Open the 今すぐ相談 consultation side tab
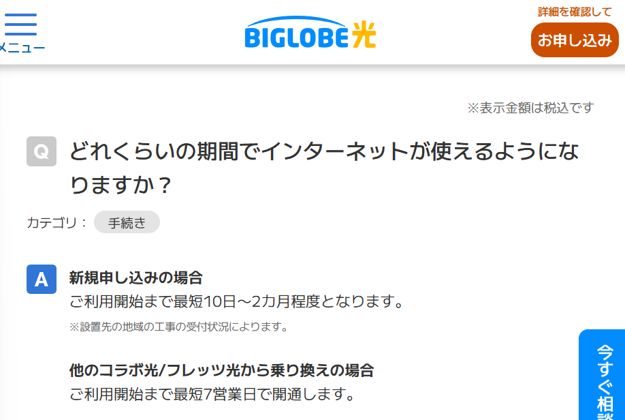 point(602,378)
